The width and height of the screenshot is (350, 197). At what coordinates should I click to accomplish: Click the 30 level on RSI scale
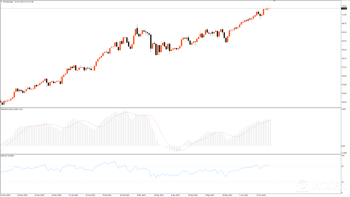pos(342,182)
